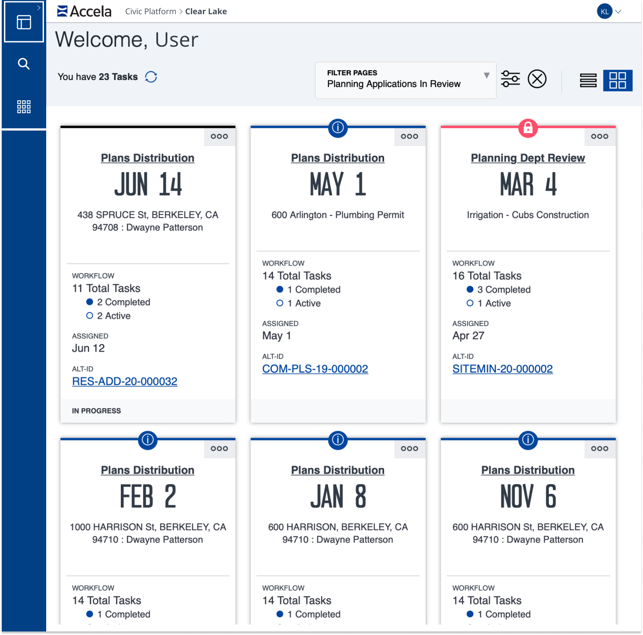Viewport: 643px width, 635px height.
Task: Expand sidebar using top chevron arrow
Action: pyautogui.click(x=39, y=8)
